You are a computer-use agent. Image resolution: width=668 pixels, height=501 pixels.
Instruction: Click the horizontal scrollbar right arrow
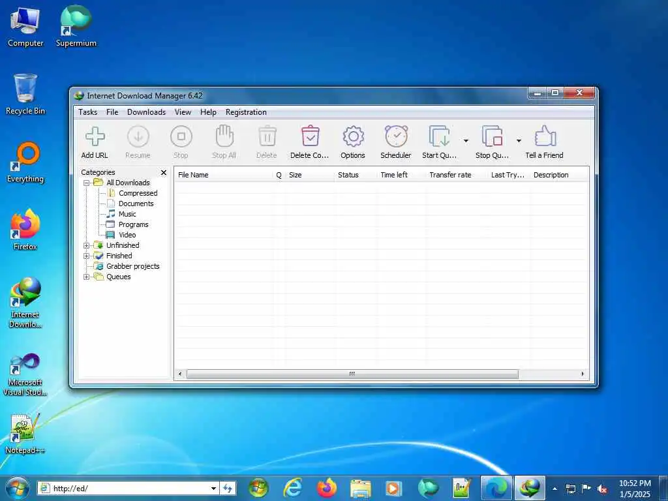coord(583,374)
